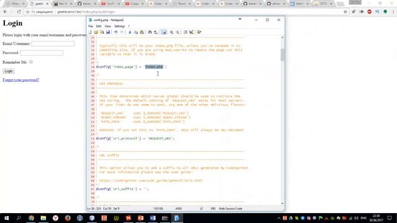
Task: Click the Login button on the web page
Action: click(x=8, y=71)
